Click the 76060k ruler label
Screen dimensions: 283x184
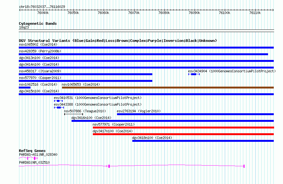[103, 13]
